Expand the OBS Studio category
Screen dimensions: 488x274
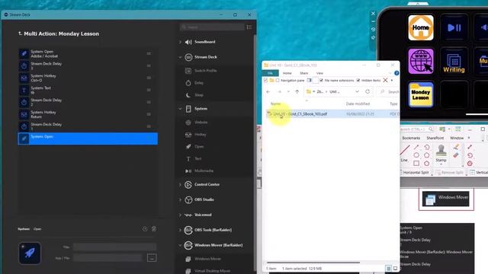180,199
